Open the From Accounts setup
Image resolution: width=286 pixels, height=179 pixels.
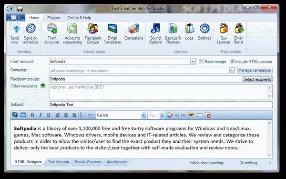tap(52, 33)
